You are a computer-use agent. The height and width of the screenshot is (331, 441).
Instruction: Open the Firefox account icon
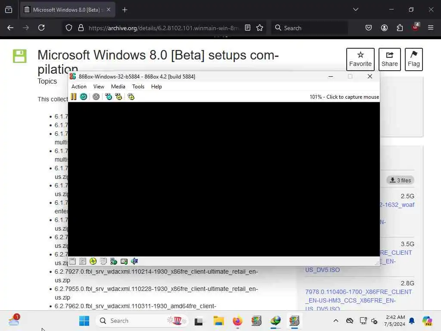click(x=384, y=28)
